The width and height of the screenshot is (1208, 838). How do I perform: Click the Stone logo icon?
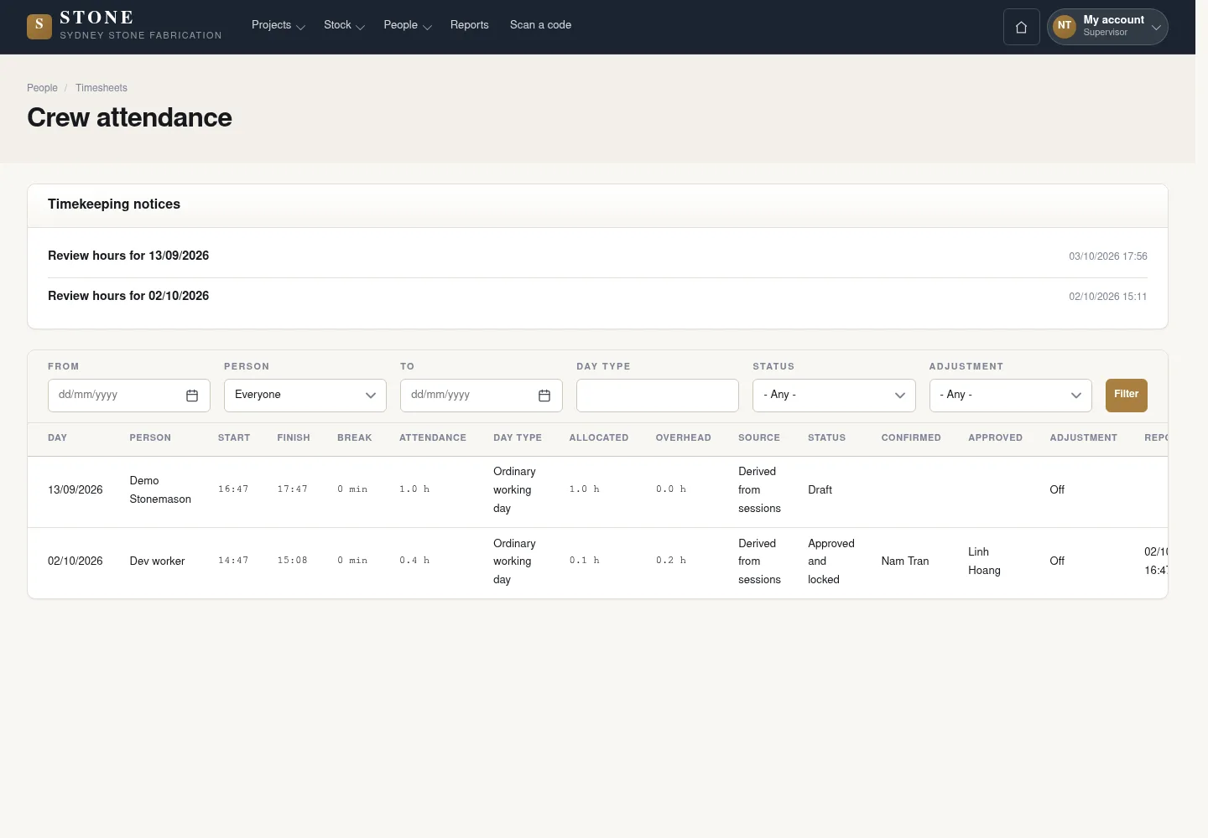(x=39, y=27)
